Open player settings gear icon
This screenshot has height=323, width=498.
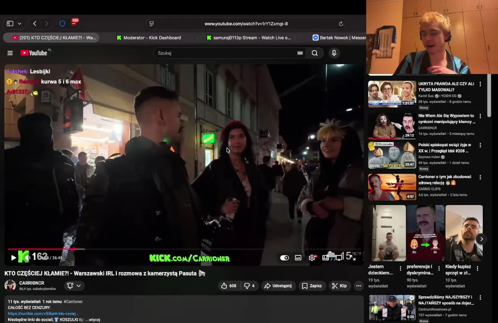click(x=312, y=258)
